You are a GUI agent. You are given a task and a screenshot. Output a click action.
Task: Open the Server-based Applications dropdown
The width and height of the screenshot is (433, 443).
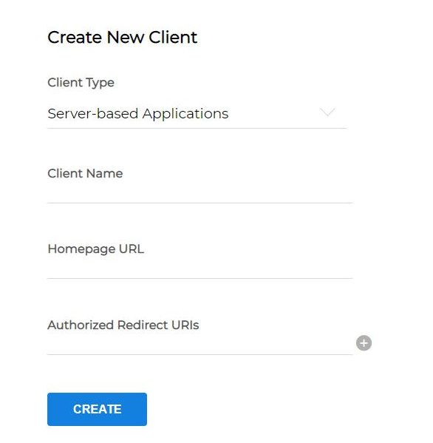(x=197, y=114)
